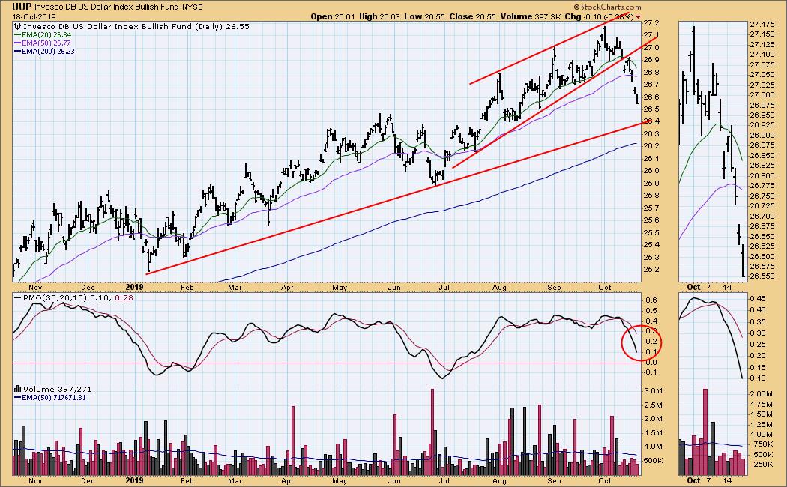Click the "EMA(50) 717671.81" volume legend label

(x=54, y=398)
